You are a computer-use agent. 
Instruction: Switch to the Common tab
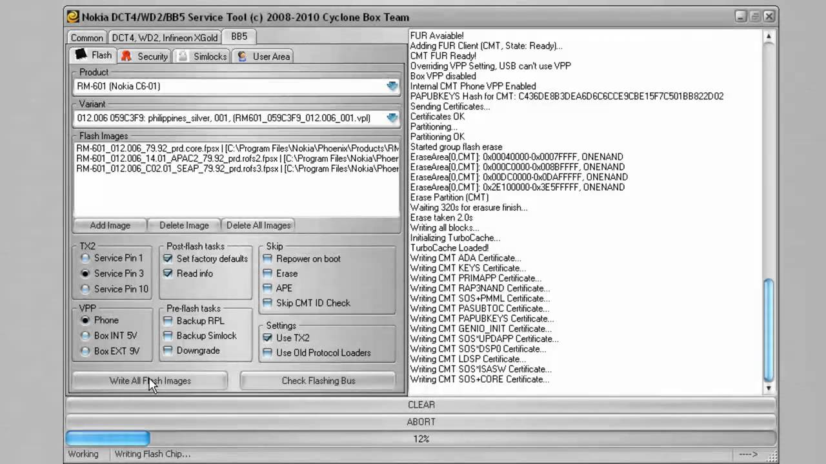tap(86, 38)
